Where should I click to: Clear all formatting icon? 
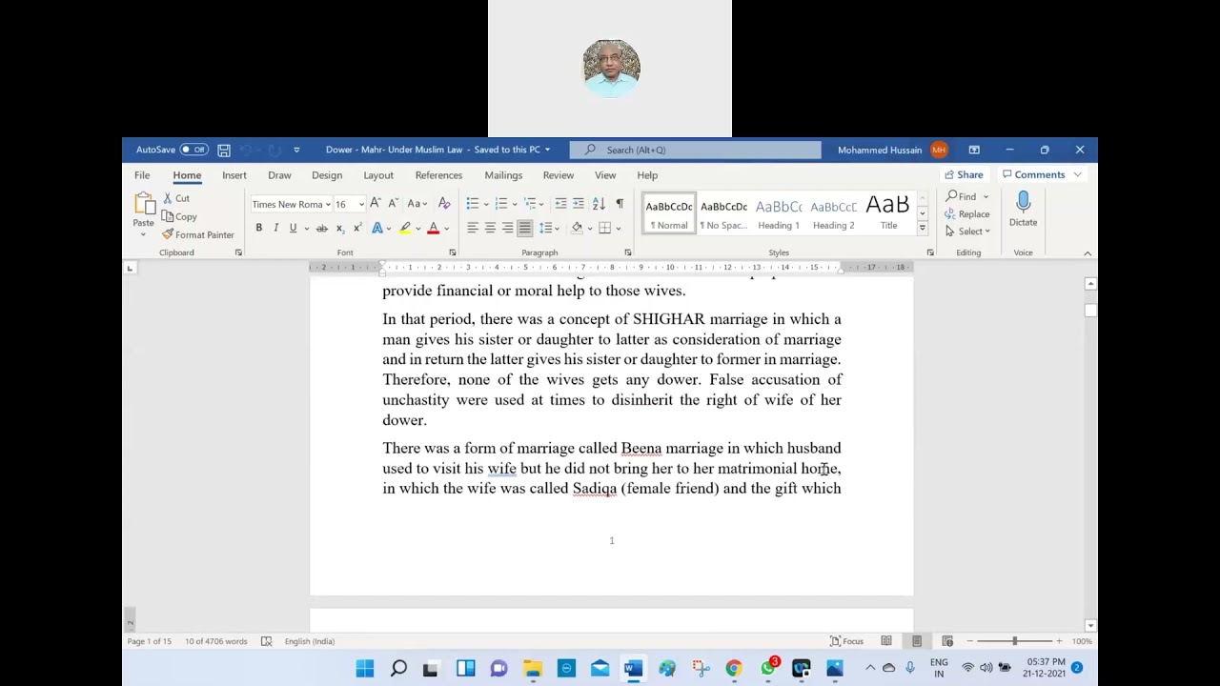pyautogui.click(x=444, y=203)
